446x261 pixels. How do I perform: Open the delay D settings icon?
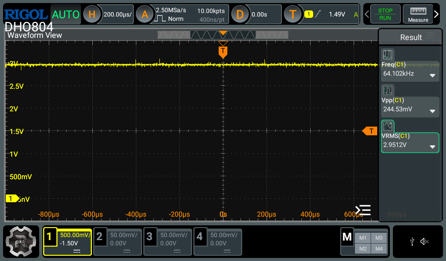(240, 14)
